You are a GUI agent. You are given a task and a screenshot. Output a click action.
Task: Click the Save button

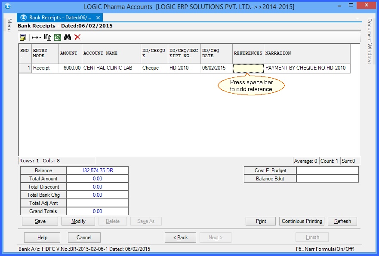coord(40,221)
